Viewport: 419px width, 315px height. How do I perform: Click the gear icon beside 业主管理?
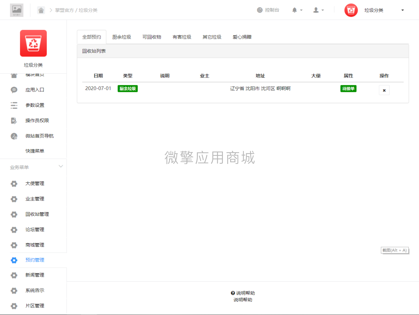pyautogui.click(x=14, y=199)
